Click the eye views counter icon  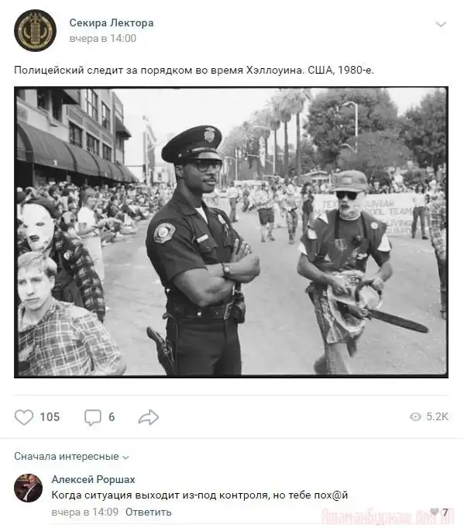[x=415, y=417]
